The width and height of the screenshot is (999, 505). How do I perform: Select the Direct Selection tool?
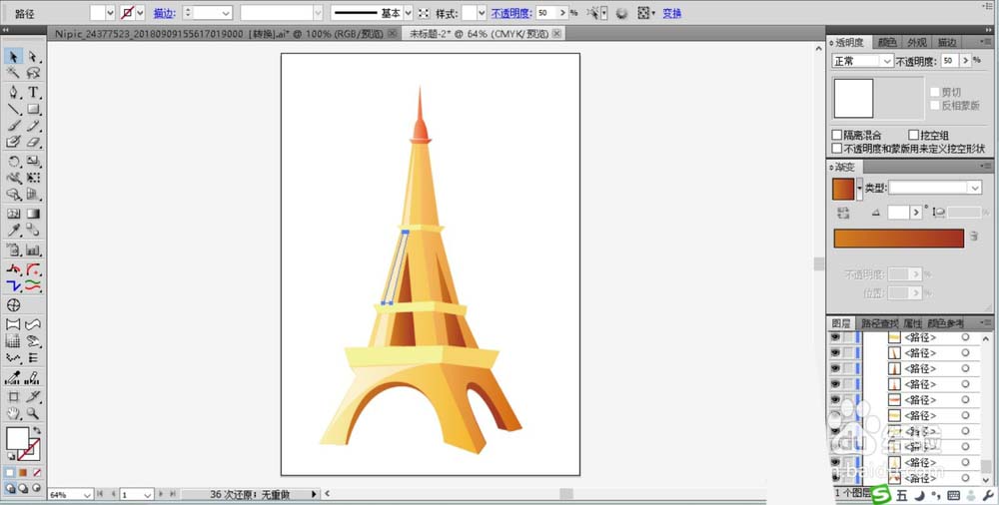(33, 57)
